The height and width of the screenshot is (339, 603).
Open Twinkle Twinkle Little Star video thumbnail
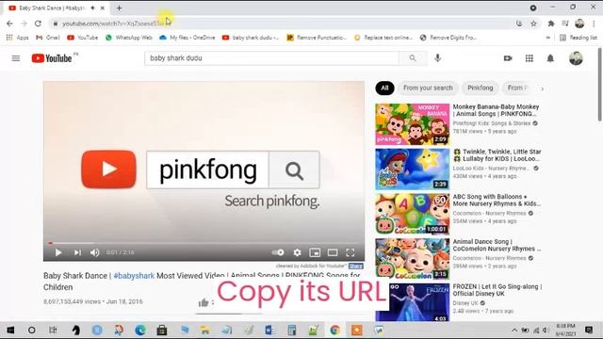(413, 169)
